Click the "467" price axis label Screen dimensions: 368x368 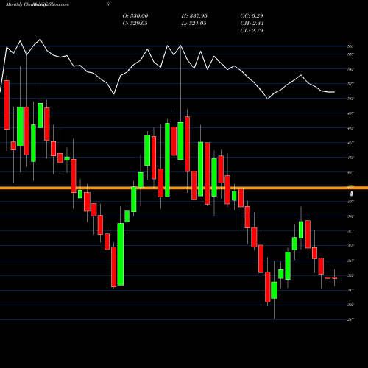350,143
